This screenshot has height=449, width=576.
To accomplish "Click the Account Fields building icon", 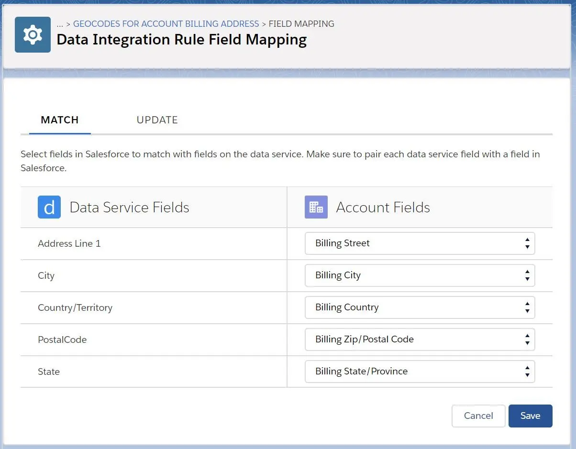I will pyautogui.click(x=316, y=207).
